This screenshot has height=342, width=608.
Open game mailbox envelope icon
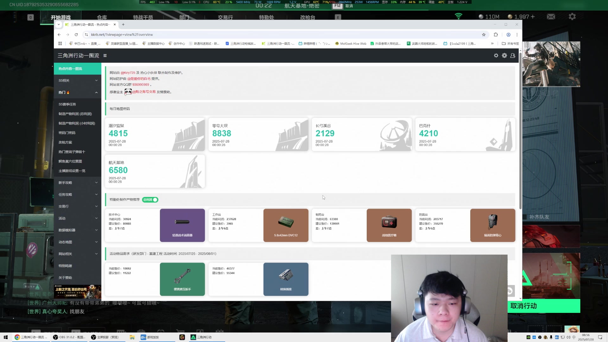coord(551,16)
